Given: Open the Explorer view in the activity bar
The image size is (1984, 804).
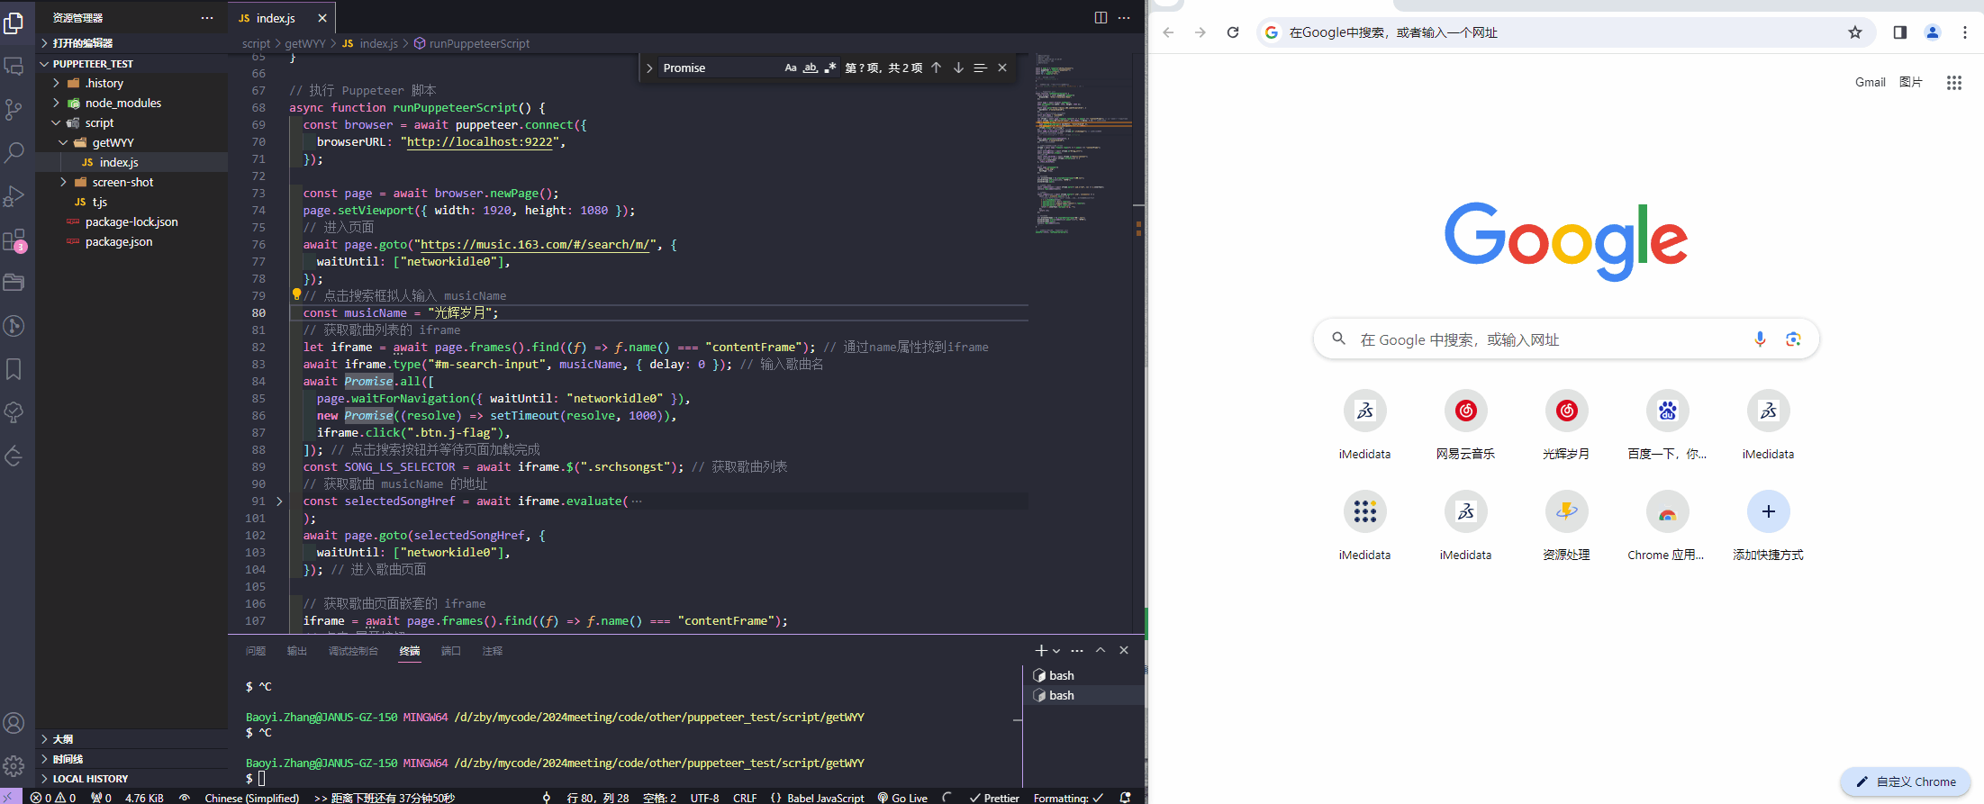Looking at the screenshot, I should (14, 22).
